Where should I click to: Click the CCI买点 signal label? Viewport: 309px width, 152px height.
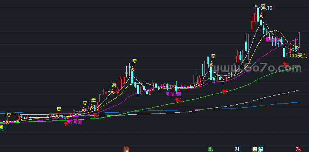(298, 55)
